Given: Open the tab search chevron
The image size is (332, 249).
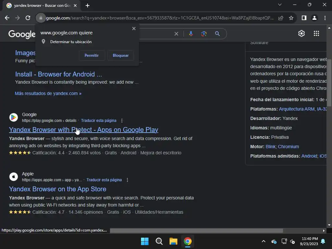Looking at the screenshot, I should [x=280, y=5].
